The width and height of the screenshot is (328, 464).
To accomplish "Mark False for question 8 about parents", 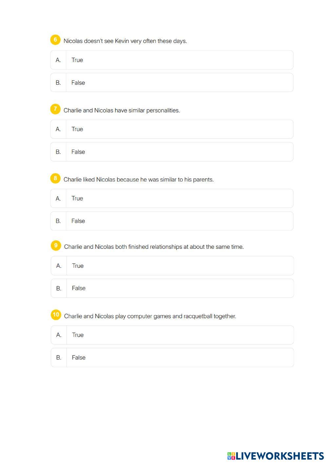I will tap(172, 221).
